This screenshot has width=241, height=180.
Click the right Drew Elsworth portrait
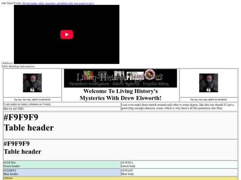tap(208, 83)
